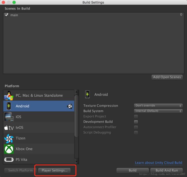Select PC, Mac & Linux Standalone platform
The height and width of the screenshot is (177, 187).
pyautogui.click(x=39, y=96)
